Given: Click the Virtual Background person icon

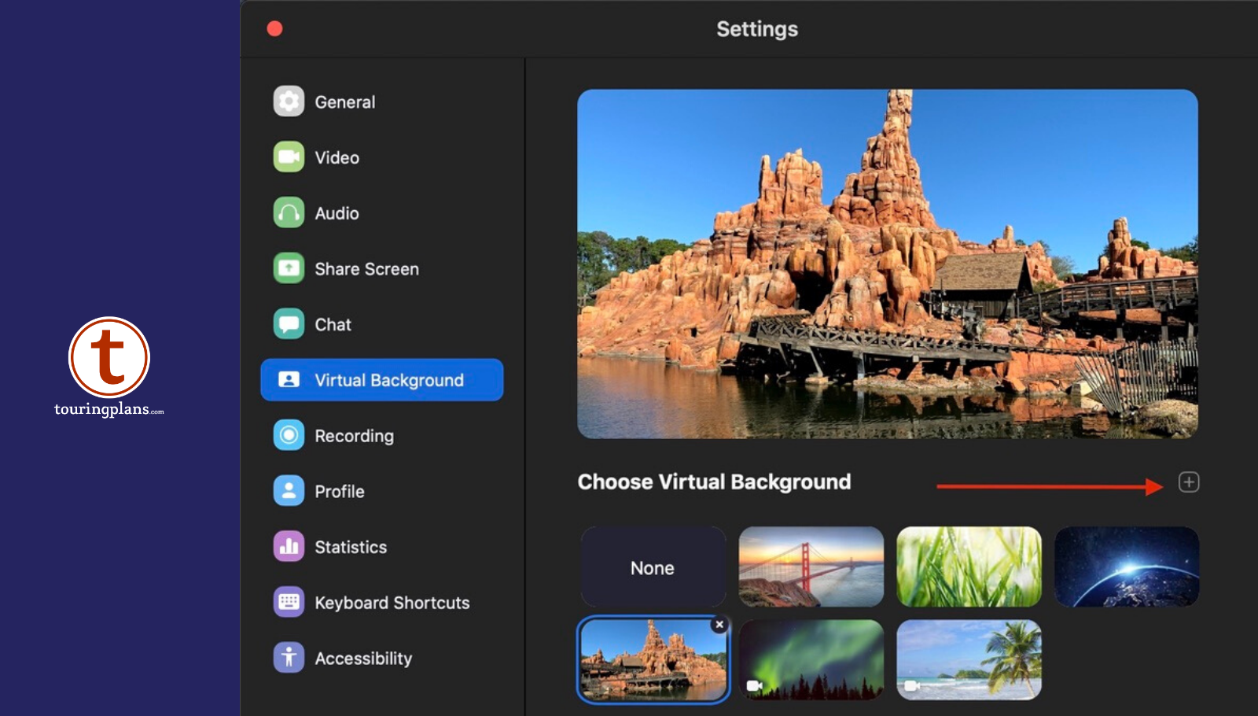Looking at the screenshot, I should point(289,380).
